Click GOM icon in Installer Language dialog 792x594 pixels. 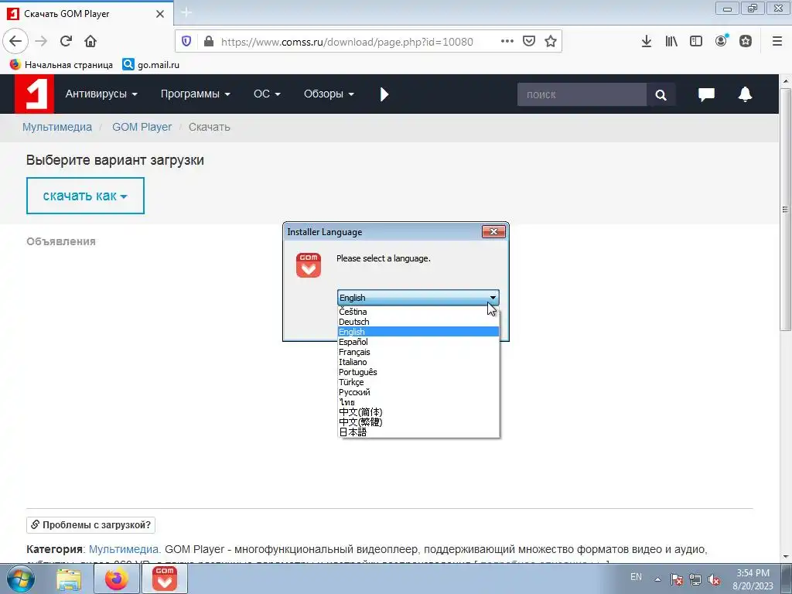tap(309, 265)
